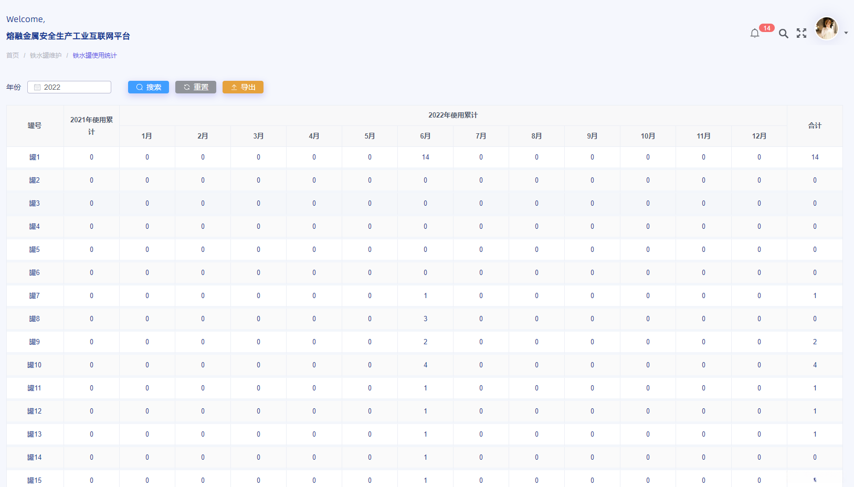Select the 罐10 row label
This screenshot has height=487, width=854.
click(x=35, y=365)
